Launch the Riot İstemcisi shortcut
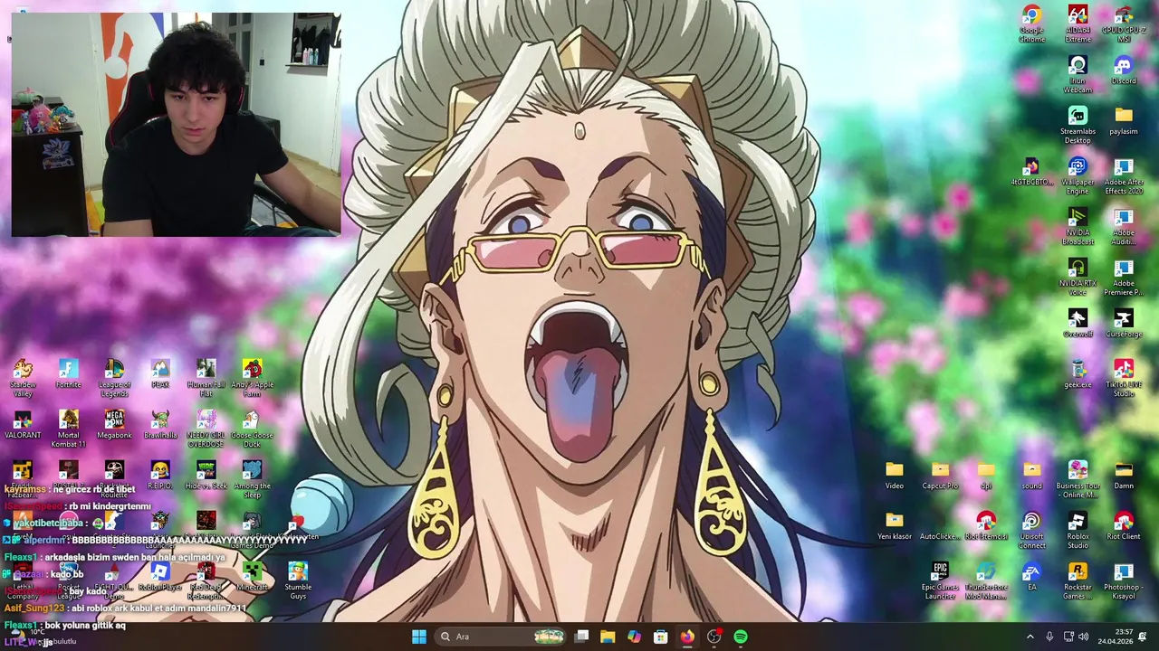Image resolution: width=1159 pixels, height=651 pixels. (986, 526)
